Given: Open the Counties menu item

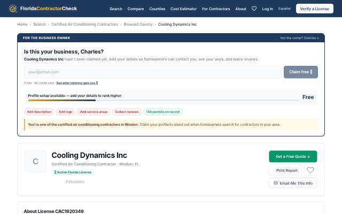Looking at the screenshot, I should pos(157,9).
